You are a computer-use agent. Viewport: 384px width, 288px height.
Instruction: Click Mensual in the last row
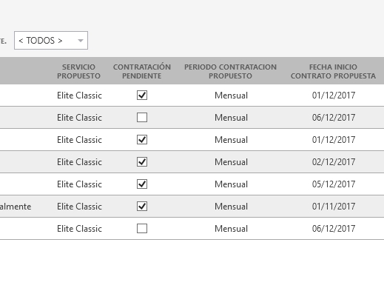(231, 229)
